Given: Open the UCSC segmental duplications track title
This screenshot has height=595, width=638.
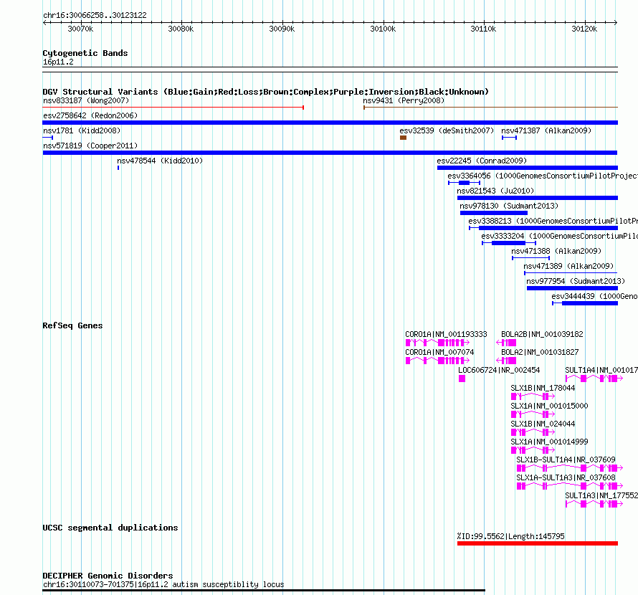Looking at the screenshot, I should coord(110,528).
